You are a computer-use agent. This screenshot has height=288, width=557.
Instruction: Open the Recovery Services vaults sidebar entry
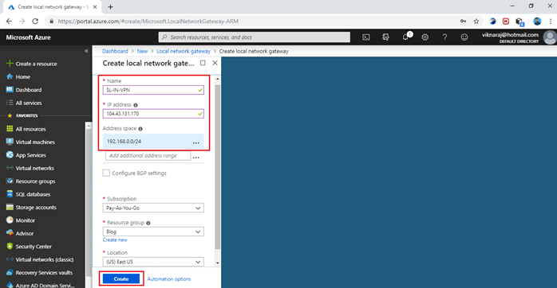click(44, 272)
